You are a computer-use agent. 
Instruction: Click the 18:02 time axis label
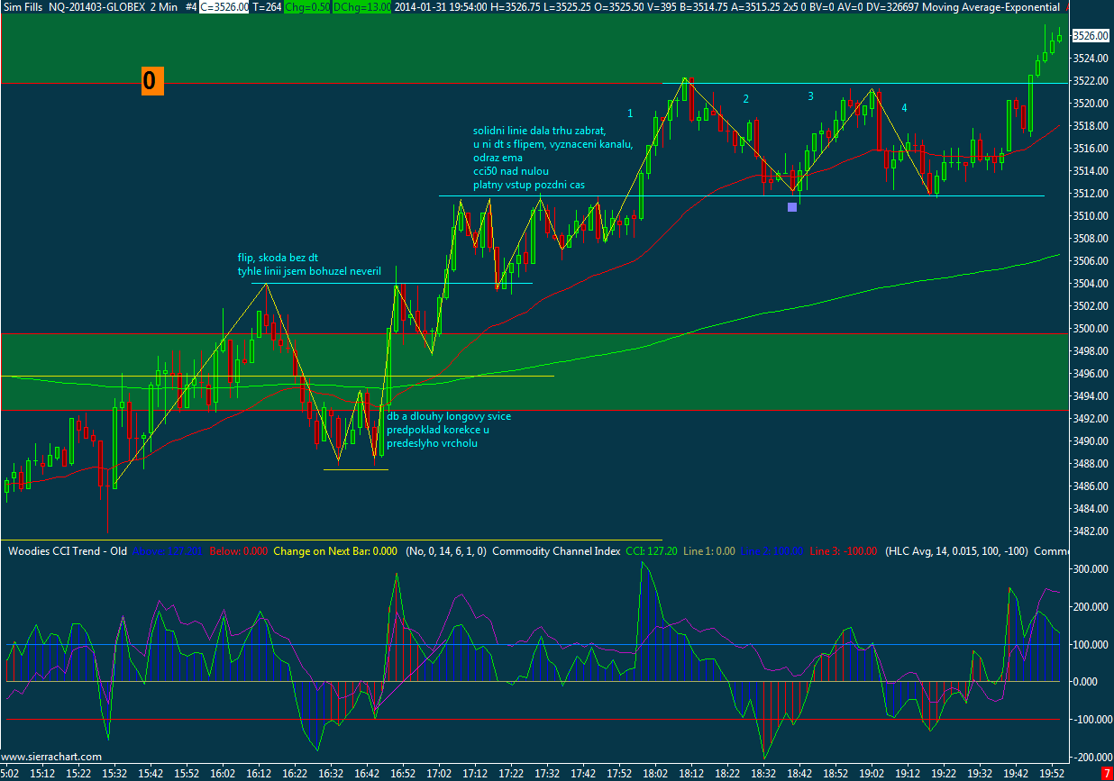pos(655,774)
